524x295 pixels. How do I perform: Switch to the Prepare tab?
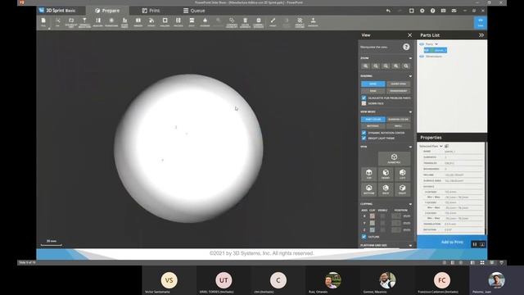click(x=107, y=11)
